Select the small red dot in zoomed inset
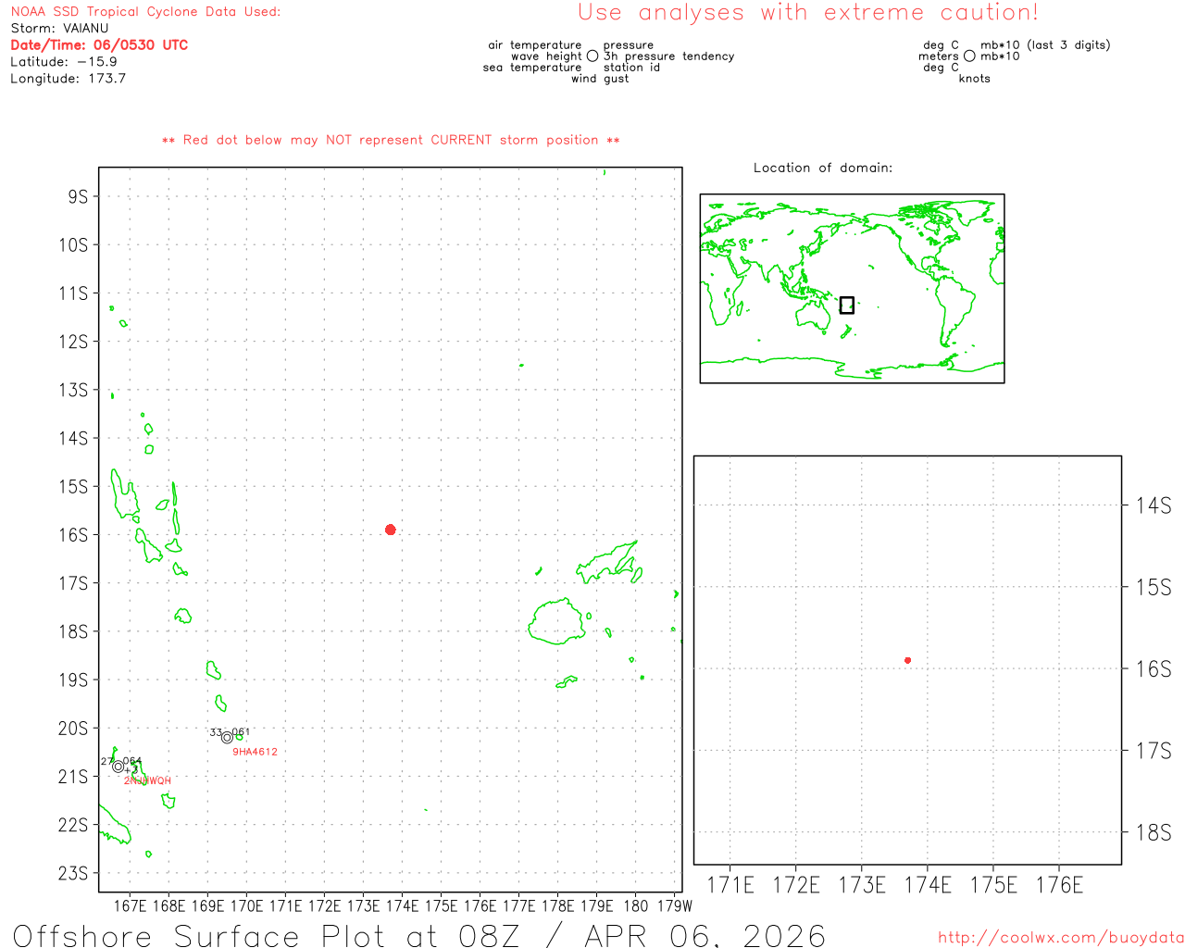The height and width of the screenshot is (948, 1185). 907,660
